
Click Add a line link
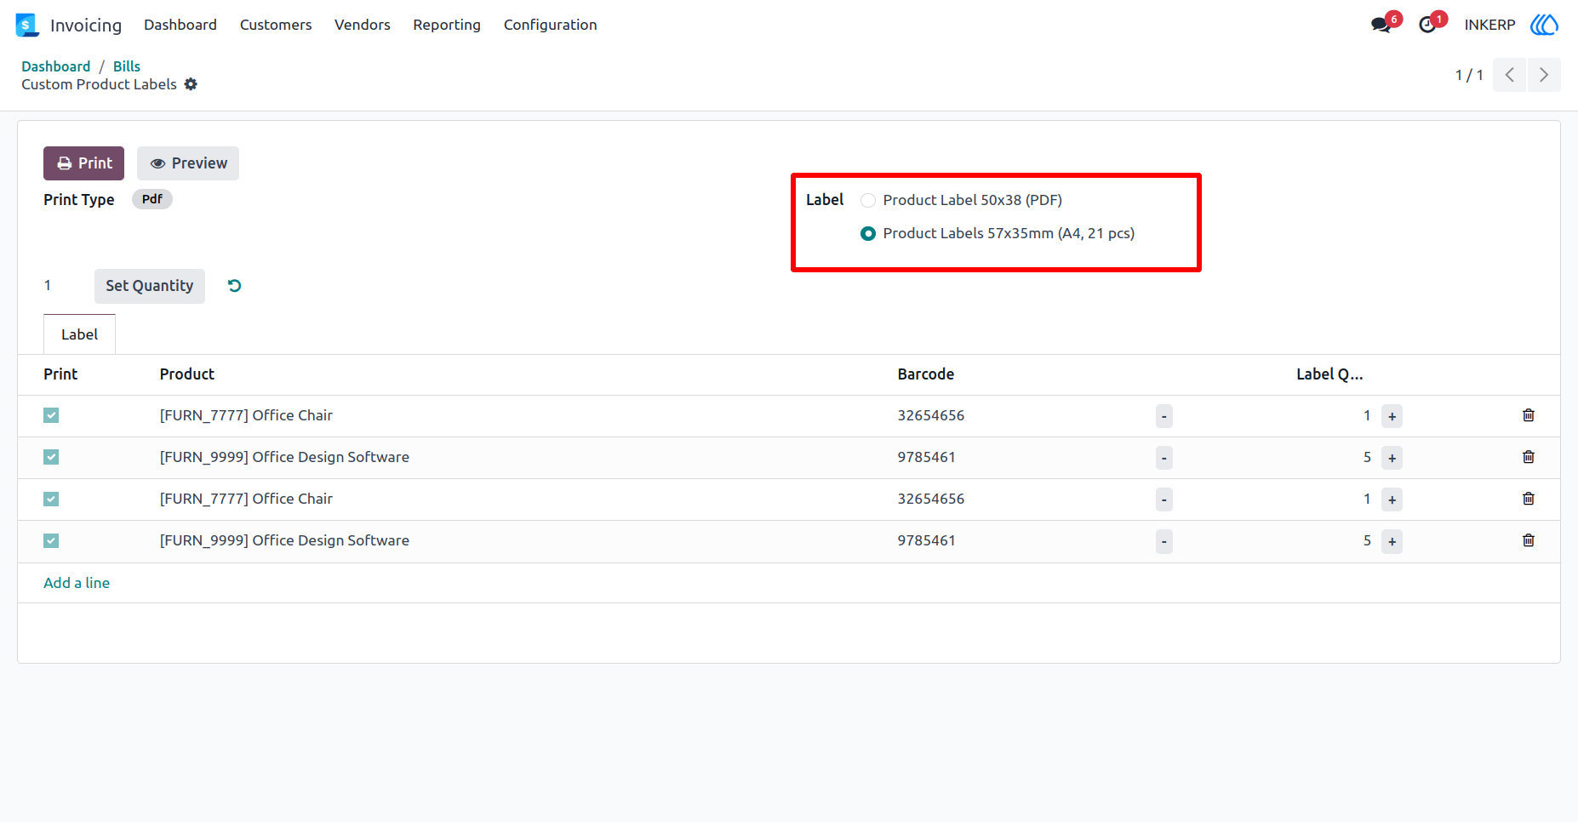pyautogui.click(x=77, y=583)
